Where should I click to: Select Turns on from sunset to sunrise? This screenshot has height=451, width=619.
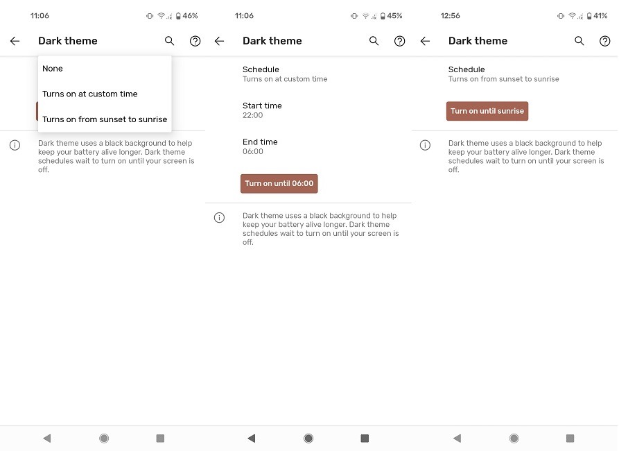click(105, 119)
